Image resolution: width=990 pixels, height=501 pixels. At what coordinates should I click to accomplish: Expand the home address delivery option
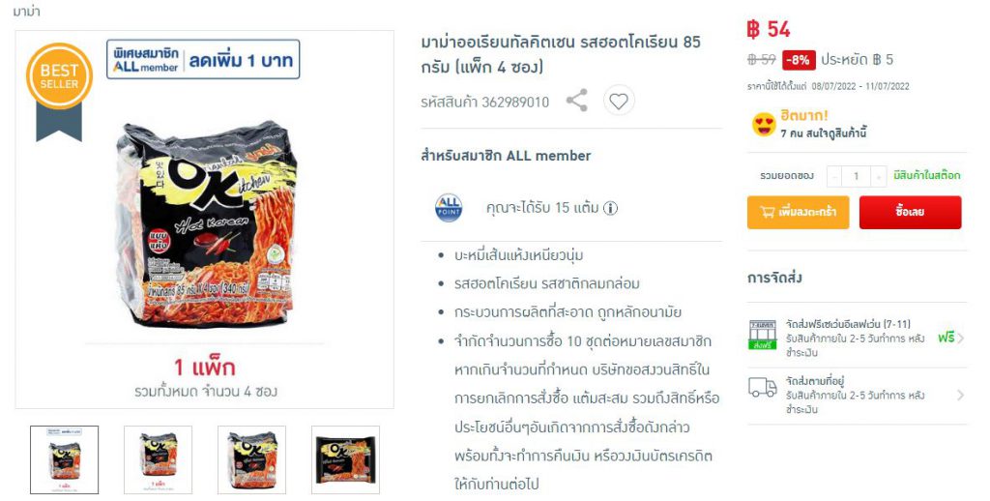857,395
